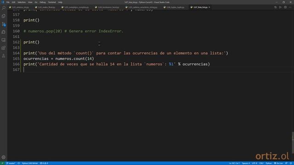Open the Explorer files view
This screenshot has height=165, width=294.
pos(4,16)
